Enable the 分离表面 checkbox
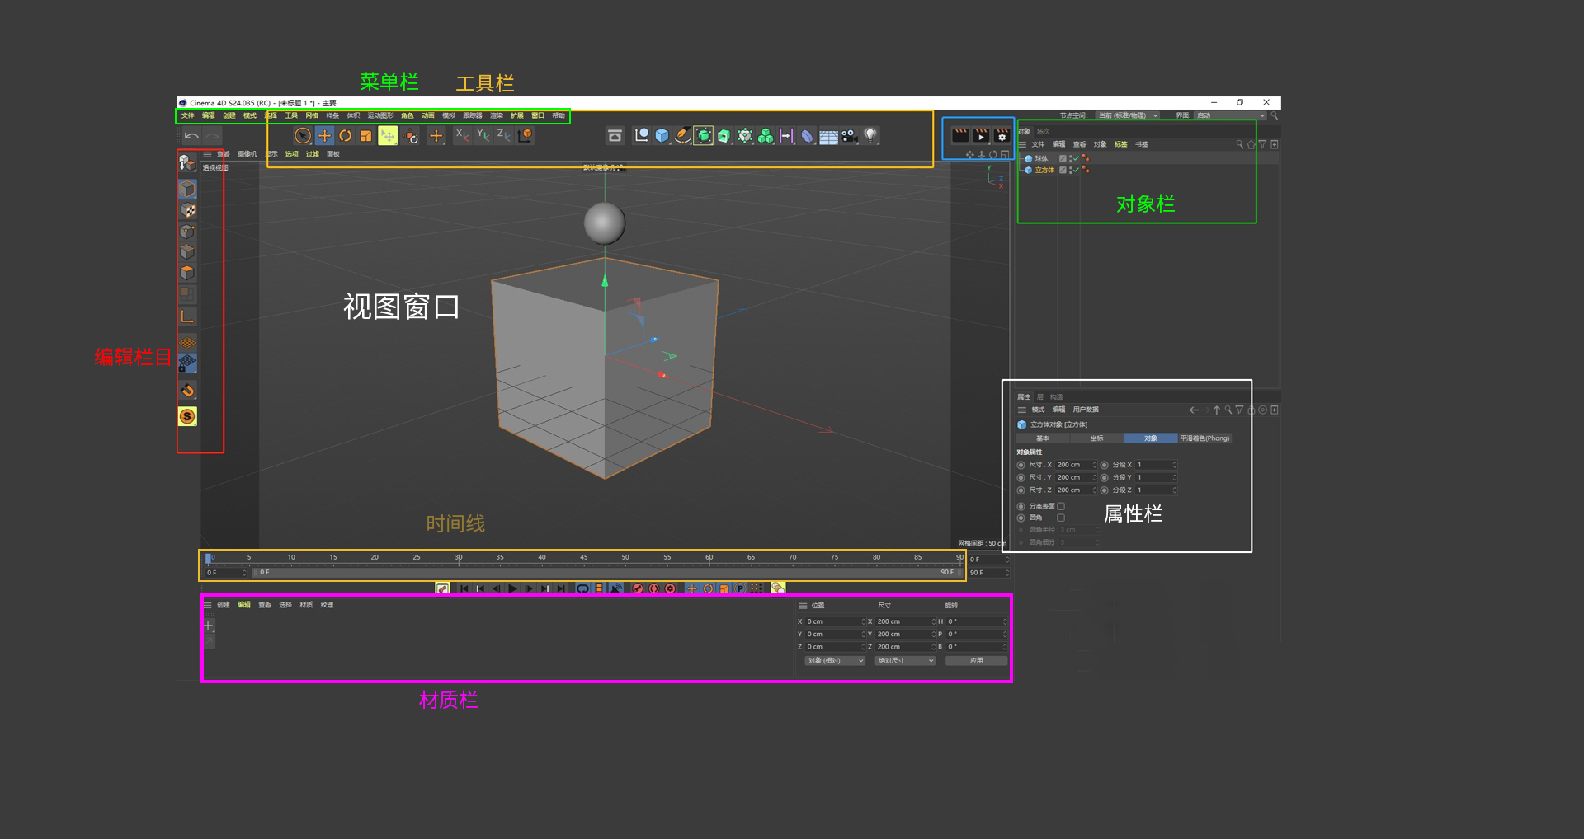Viewport: 1584px width, 839px height. (x=1061, y=506)
